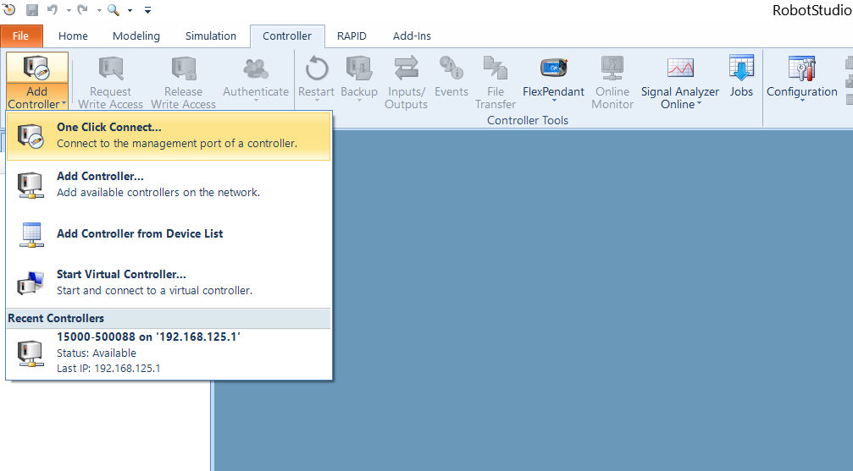
Task: Expand the Backup dropdown arrow
Action: [359, 101]
